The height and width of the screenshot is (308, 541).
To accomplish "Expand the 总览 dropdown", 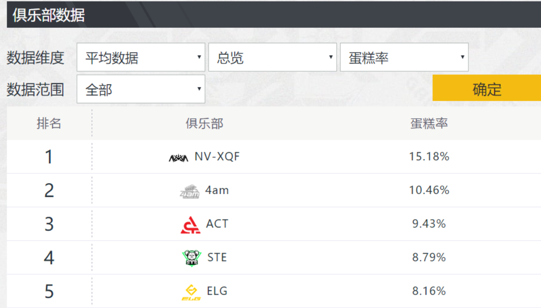I will coord(272,58).
